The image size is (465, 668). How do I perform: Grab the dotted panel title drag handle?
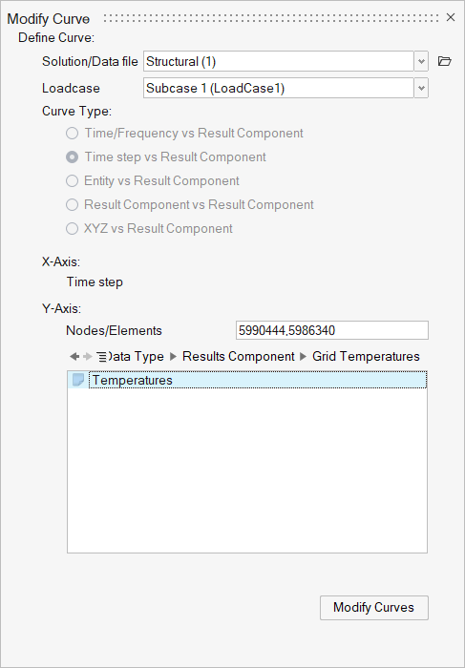[271, 18]
